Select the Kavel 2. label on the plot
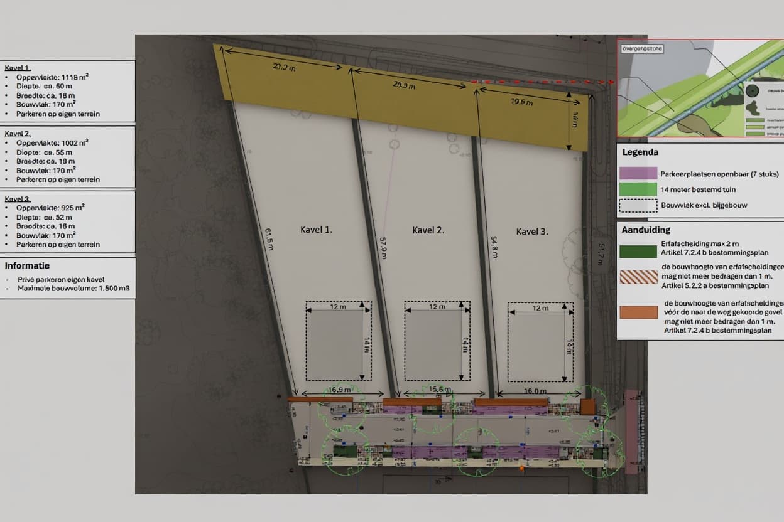Screen dimensions: 784x522 click(x=428, y=230)
